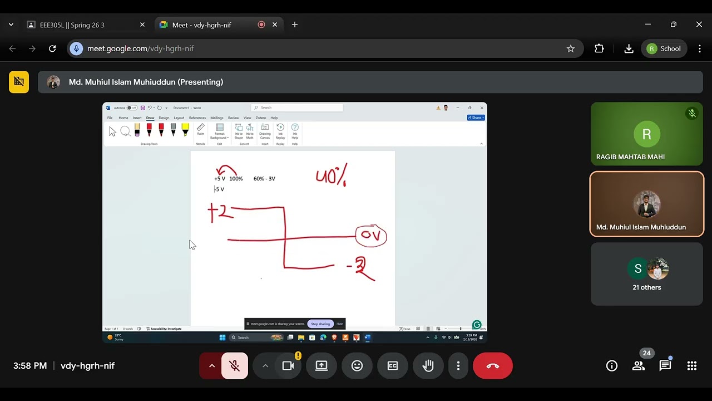The width and height of the screenshot is (712, 401).
Task: Select the cursor Select tool in Word
Action: 113,131
